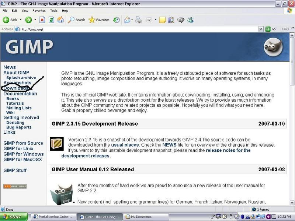
Task: Switch to Mortal Kombat Online taskbar window
Action: 53,217
